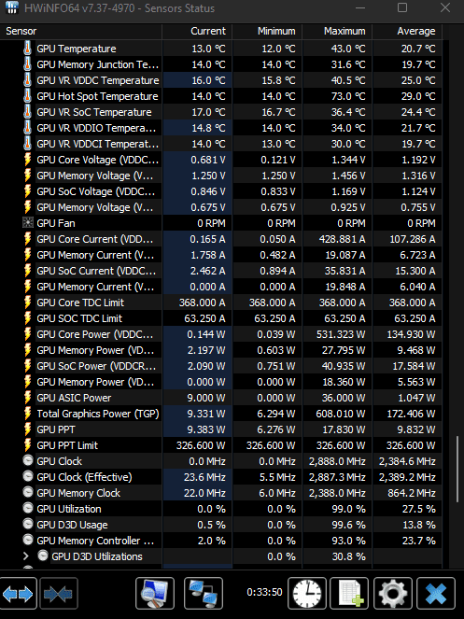The image size is (464, 619).
Task: Click the lightning icon beside GPU PPT row
Action: (28, 429)
